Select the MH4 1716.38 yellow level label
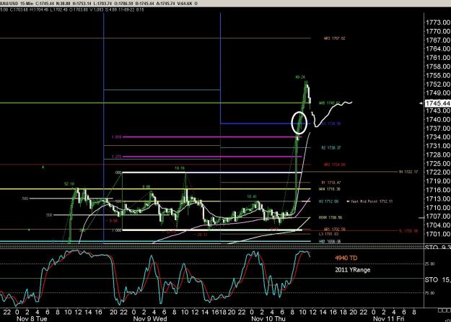The height and width of the screenshot is (322, 451). [x=330, y=189]
